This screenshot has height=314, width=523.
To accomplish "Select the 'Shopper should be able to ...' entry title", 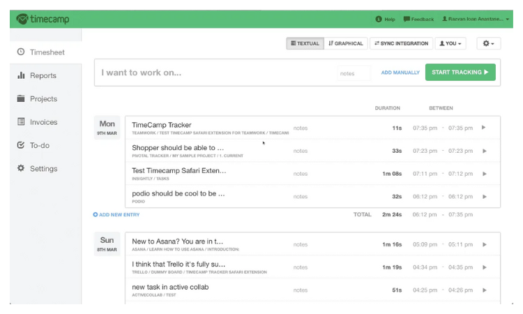I will point(178,148).
